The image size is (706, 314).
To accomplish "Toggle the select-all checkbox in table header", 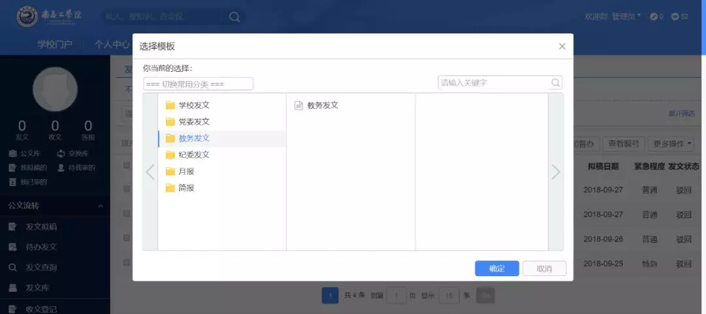I will [x=127, y=166].
